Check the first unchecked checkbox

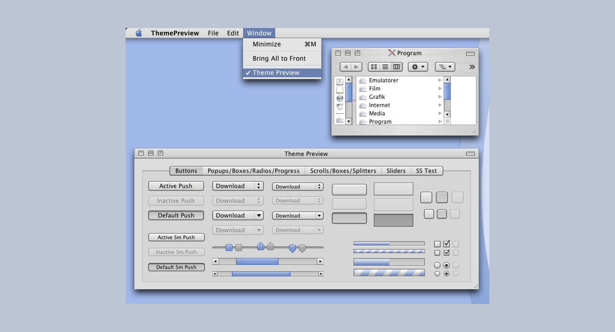(x=437, y=244)
